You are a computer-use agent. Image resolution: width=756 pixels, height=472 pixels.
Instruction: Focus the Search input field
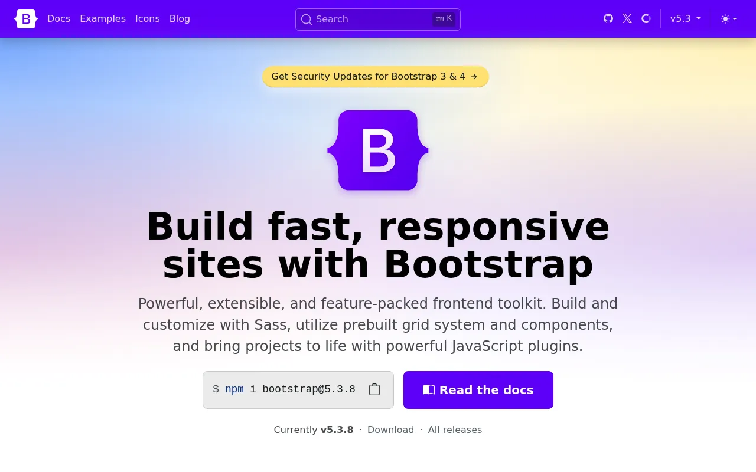click(x=378, y=19)
